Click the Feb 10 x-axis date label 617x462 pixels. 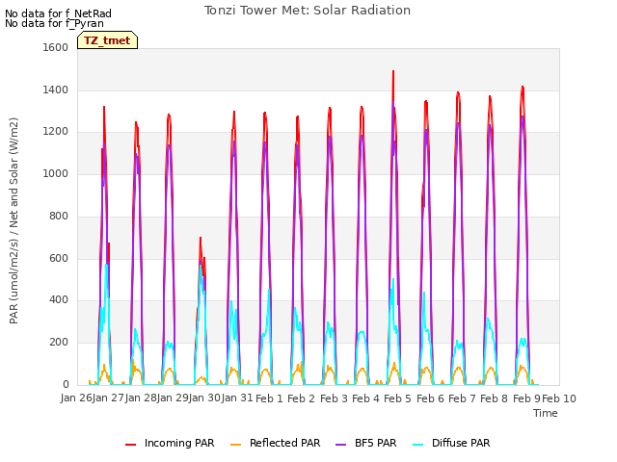point(559,398)
